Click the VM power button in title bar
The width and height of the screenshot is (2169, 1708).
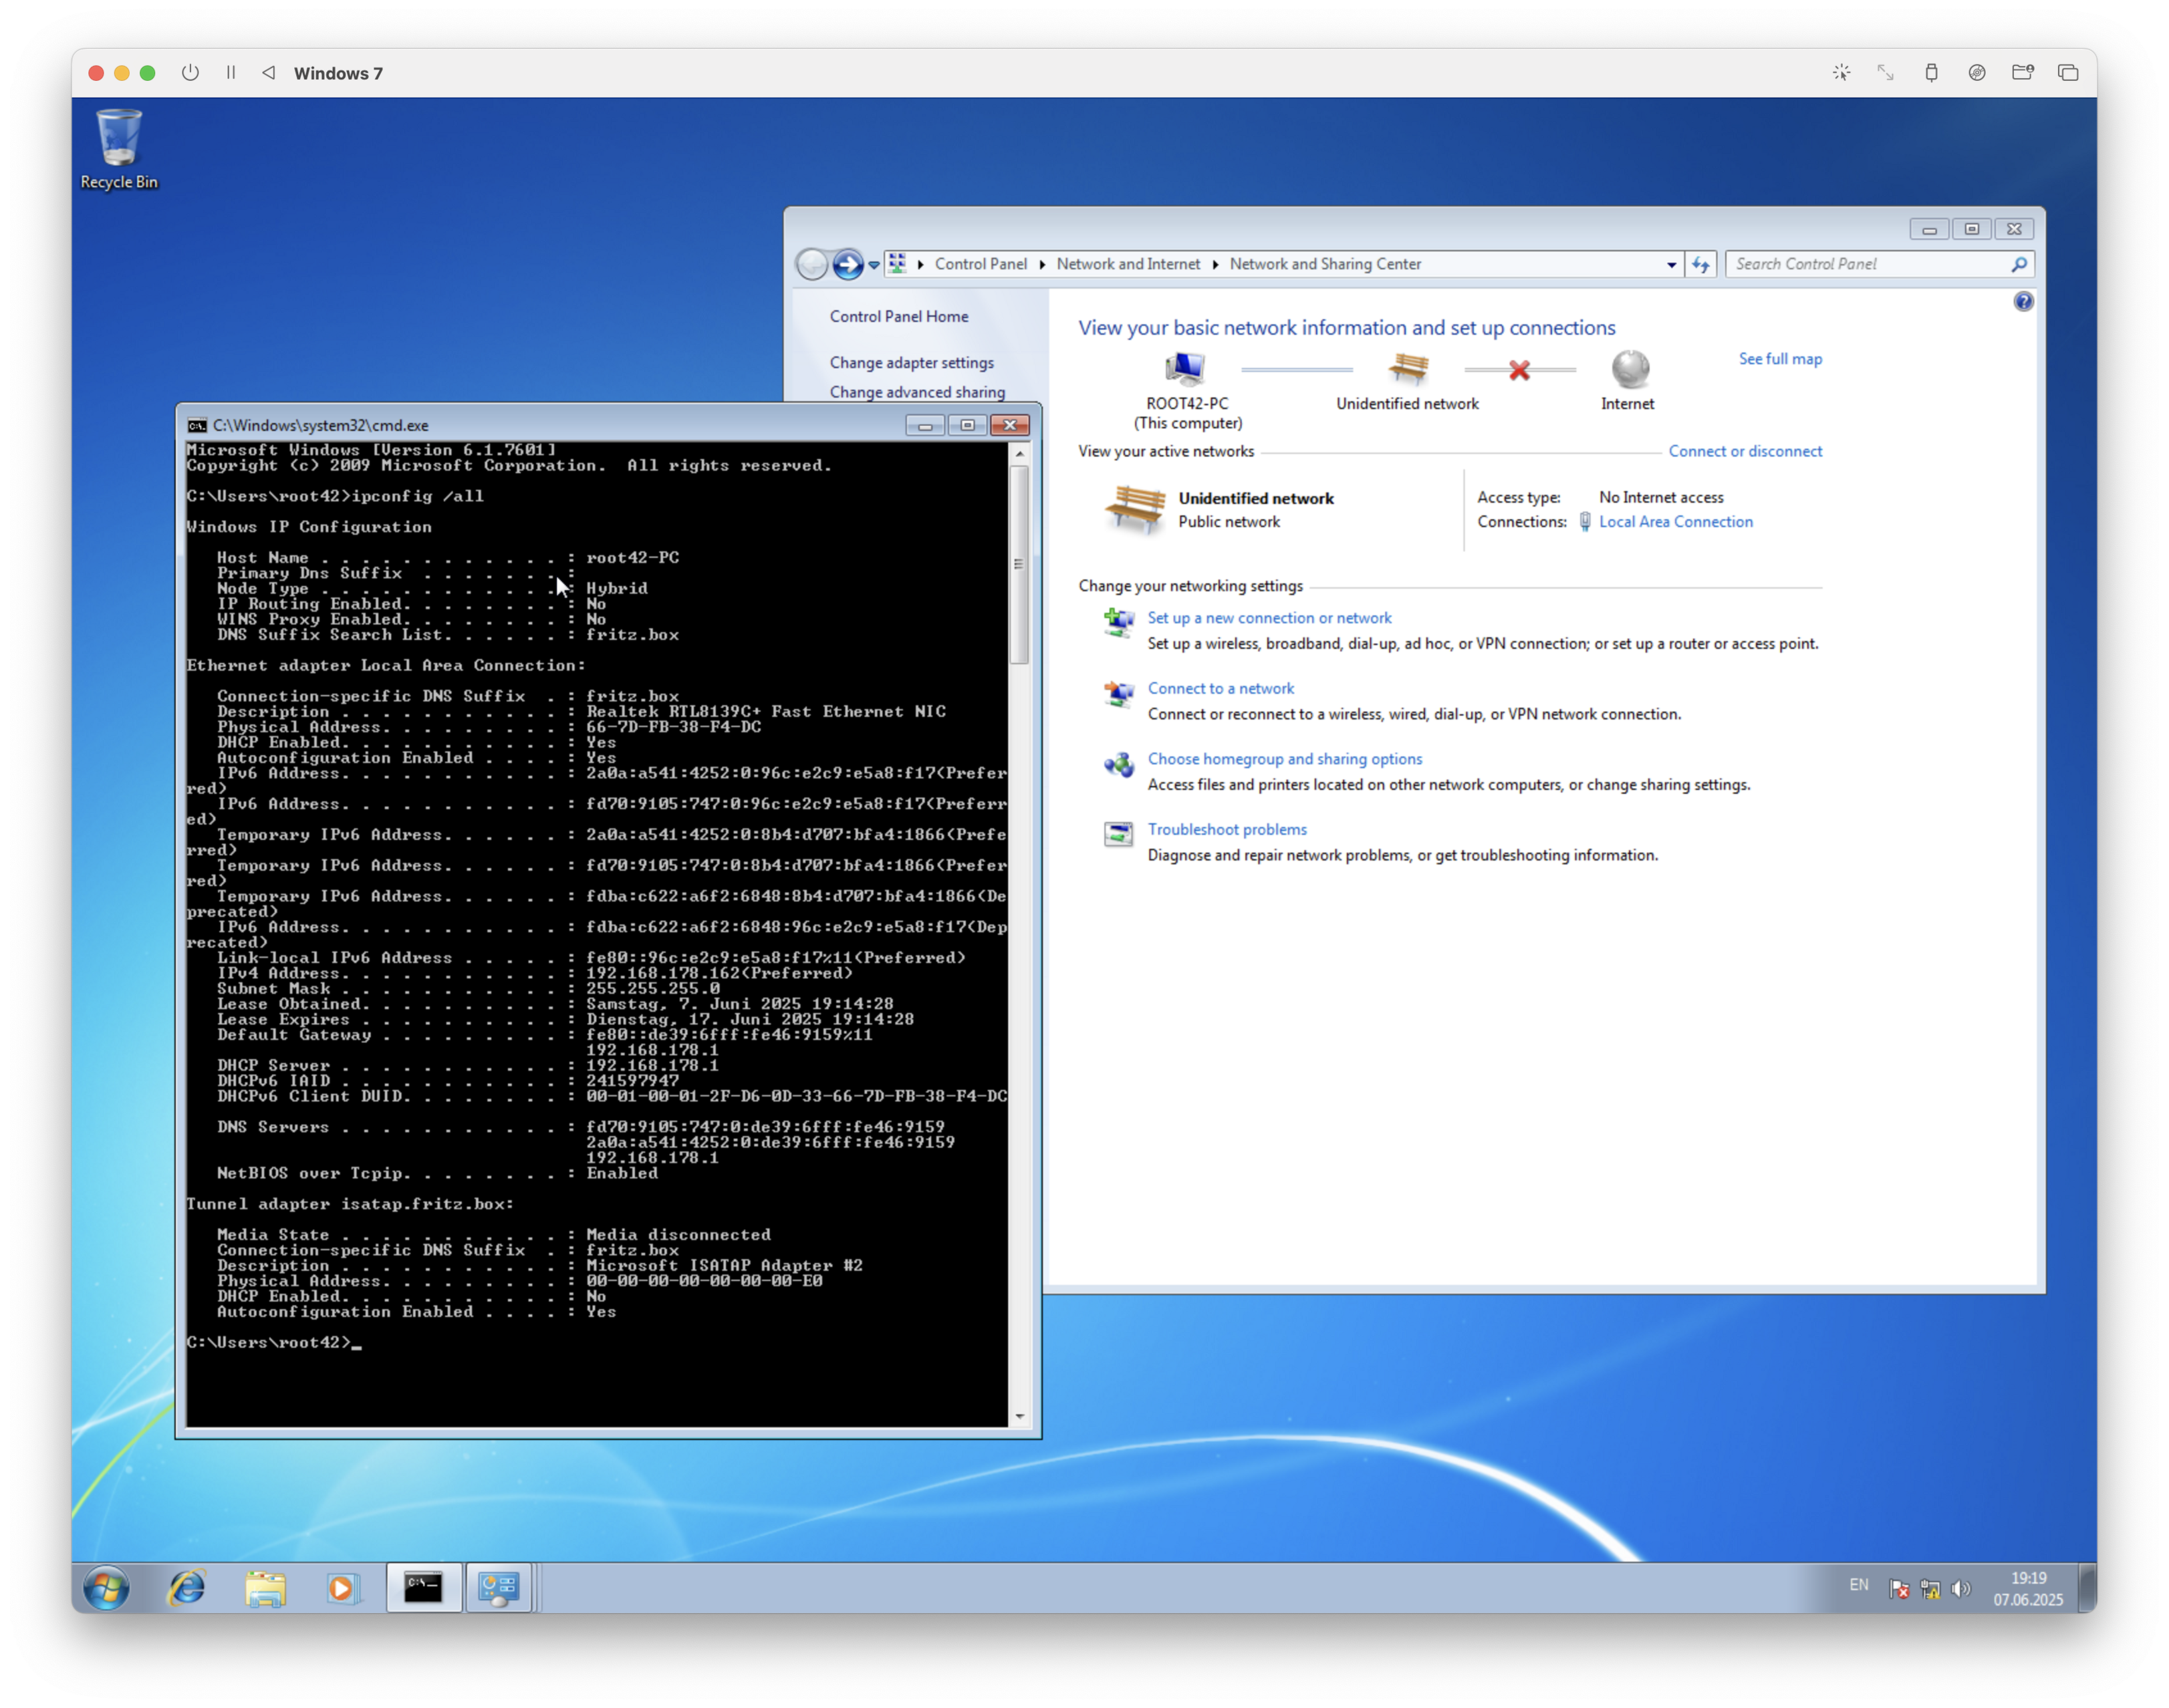[x=190, y=73]
